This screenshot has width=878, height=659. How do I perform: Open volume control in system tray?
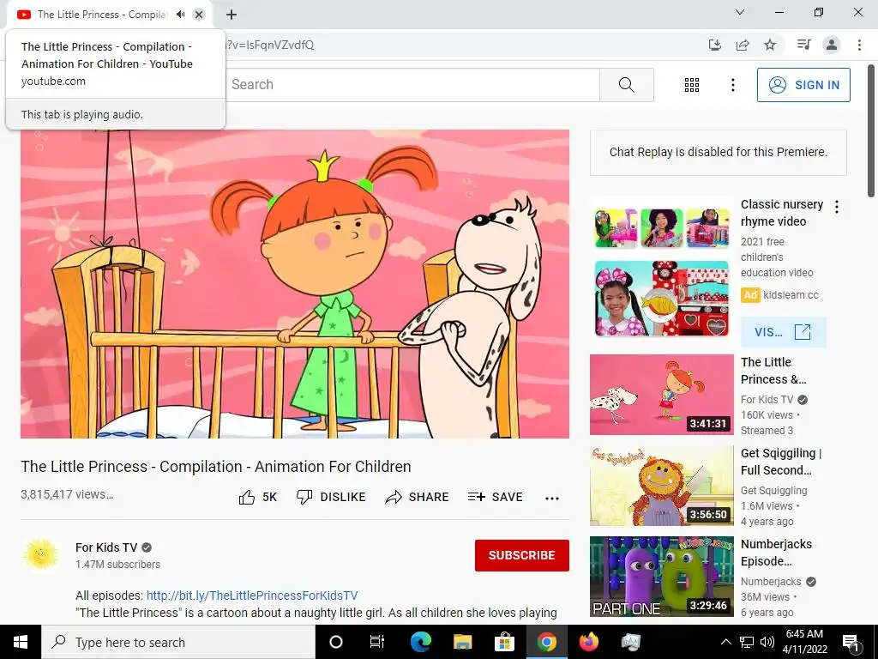pyautogui.click(x=767, y=642)
